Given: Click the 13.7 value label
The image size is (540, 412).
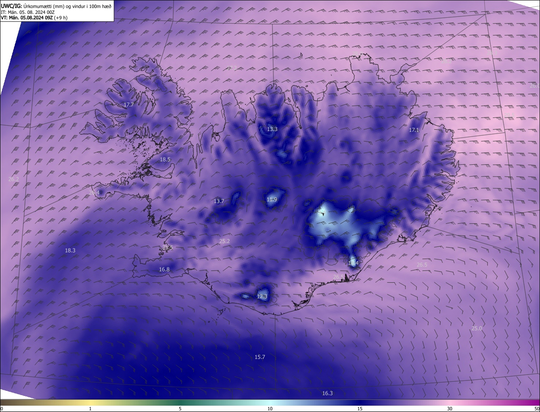Looking at the screenshot, I should pos(219,201).
